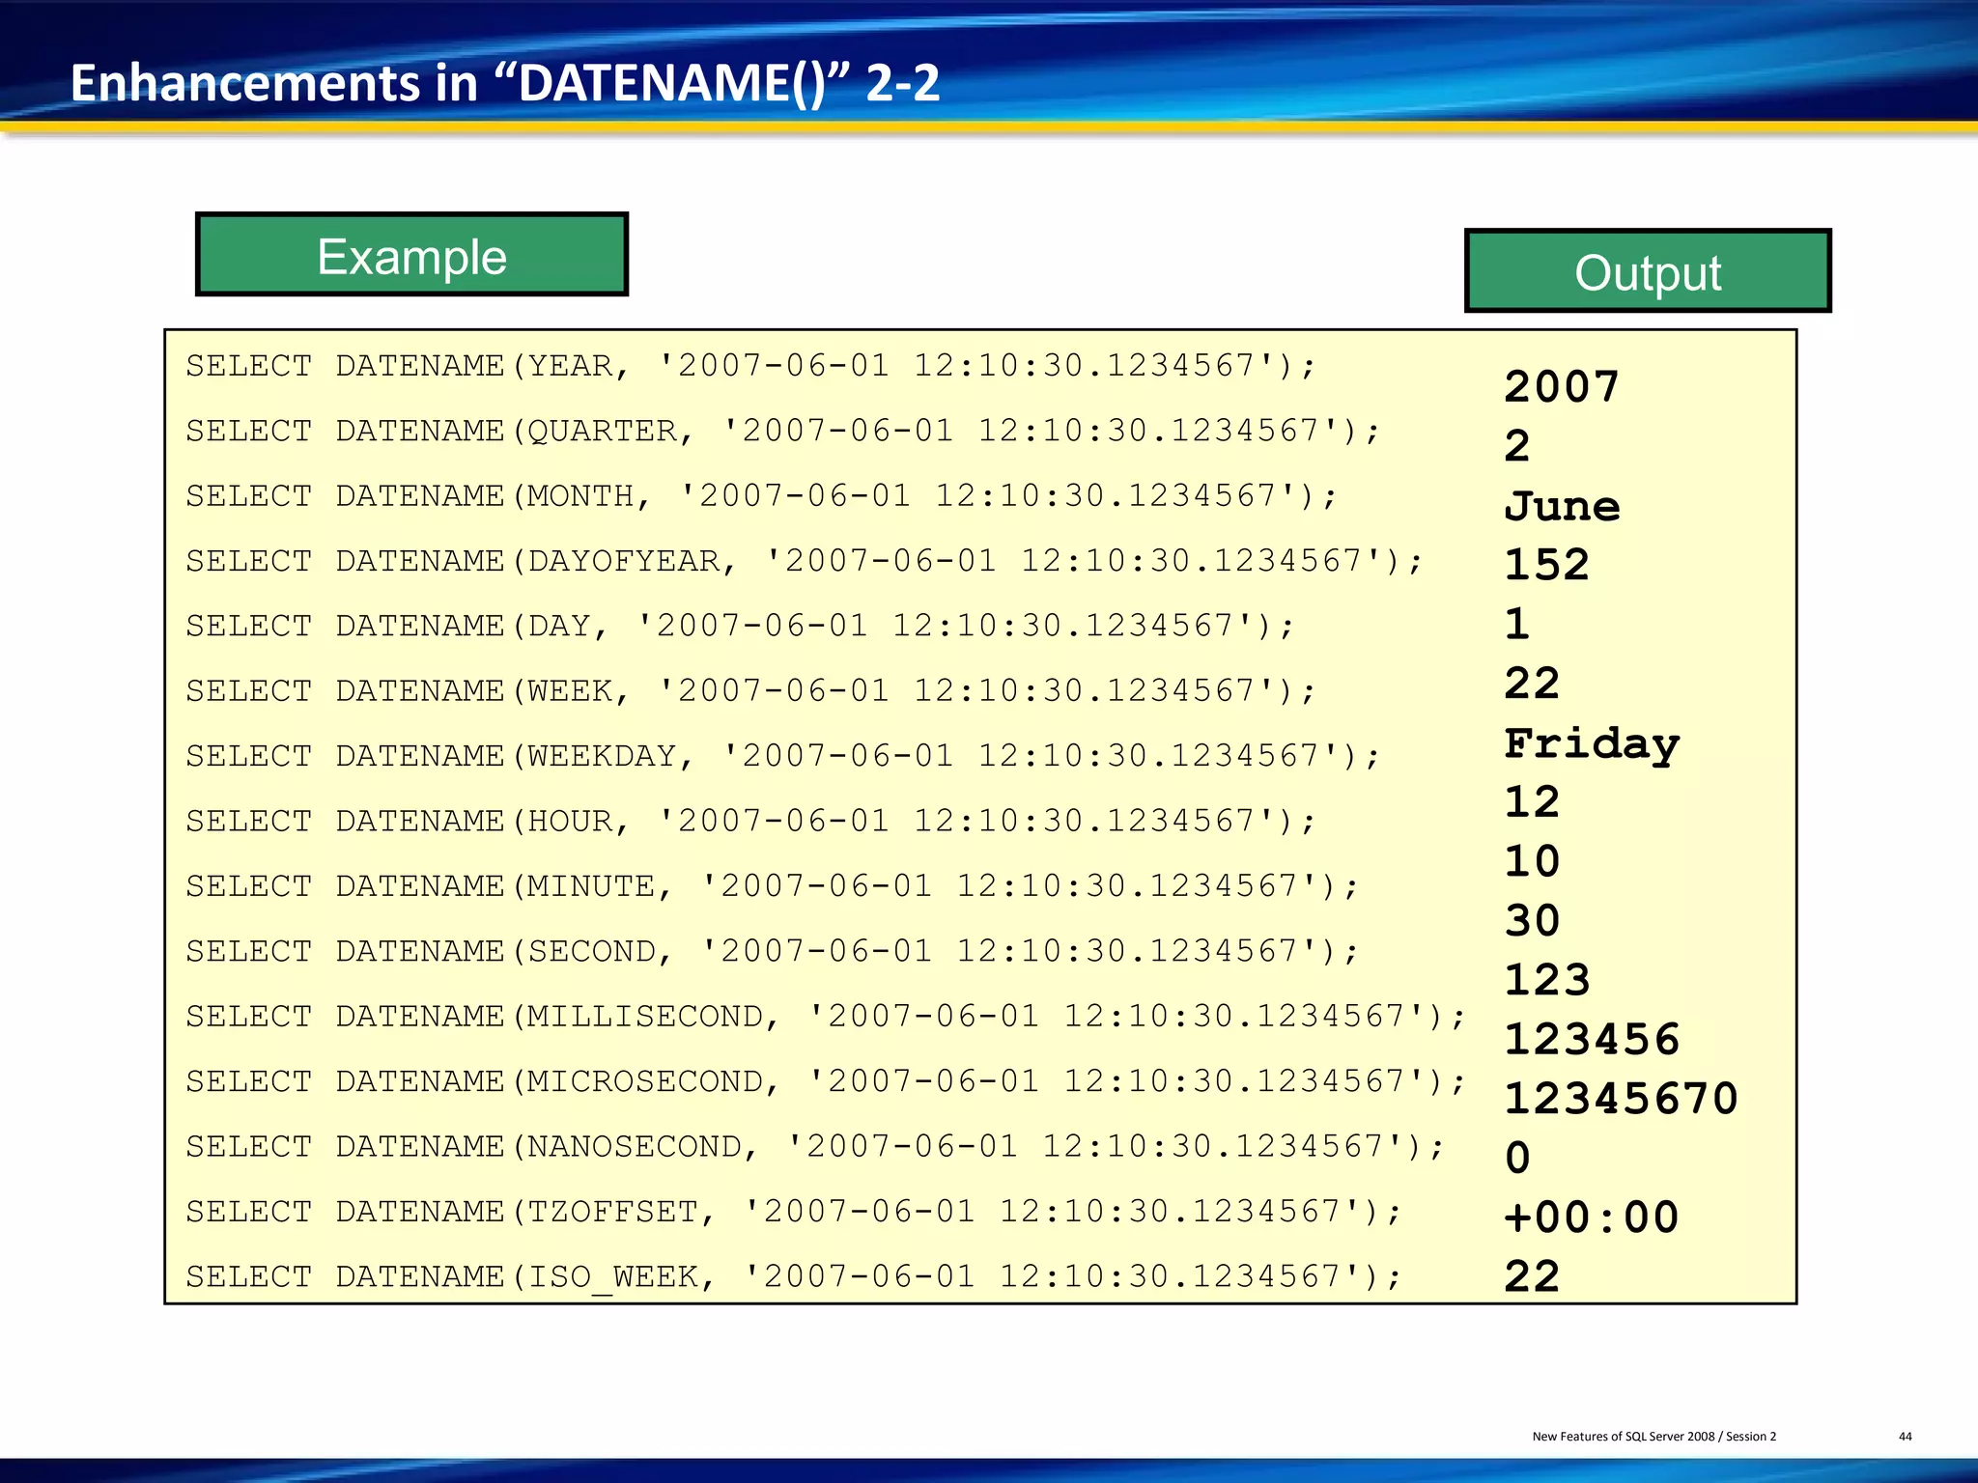Click the green Example label box
1978x1483 pixels.
(411, 255)
